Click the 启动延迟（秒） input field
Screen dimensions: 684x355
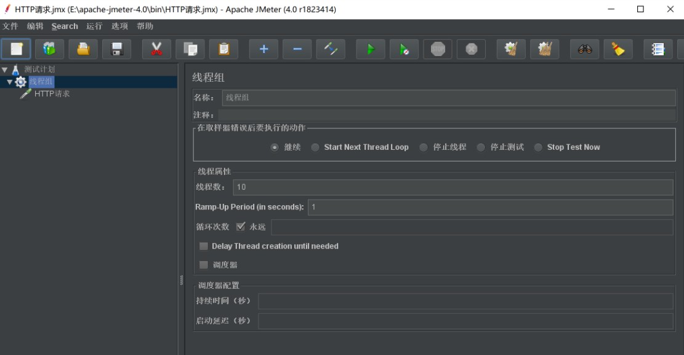coord(465,321)
